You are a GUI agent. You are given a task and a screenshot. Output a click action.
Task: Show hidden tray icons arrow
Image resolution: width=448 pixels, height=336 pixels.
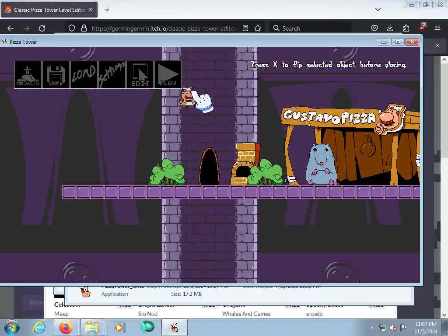pos(372,328)
